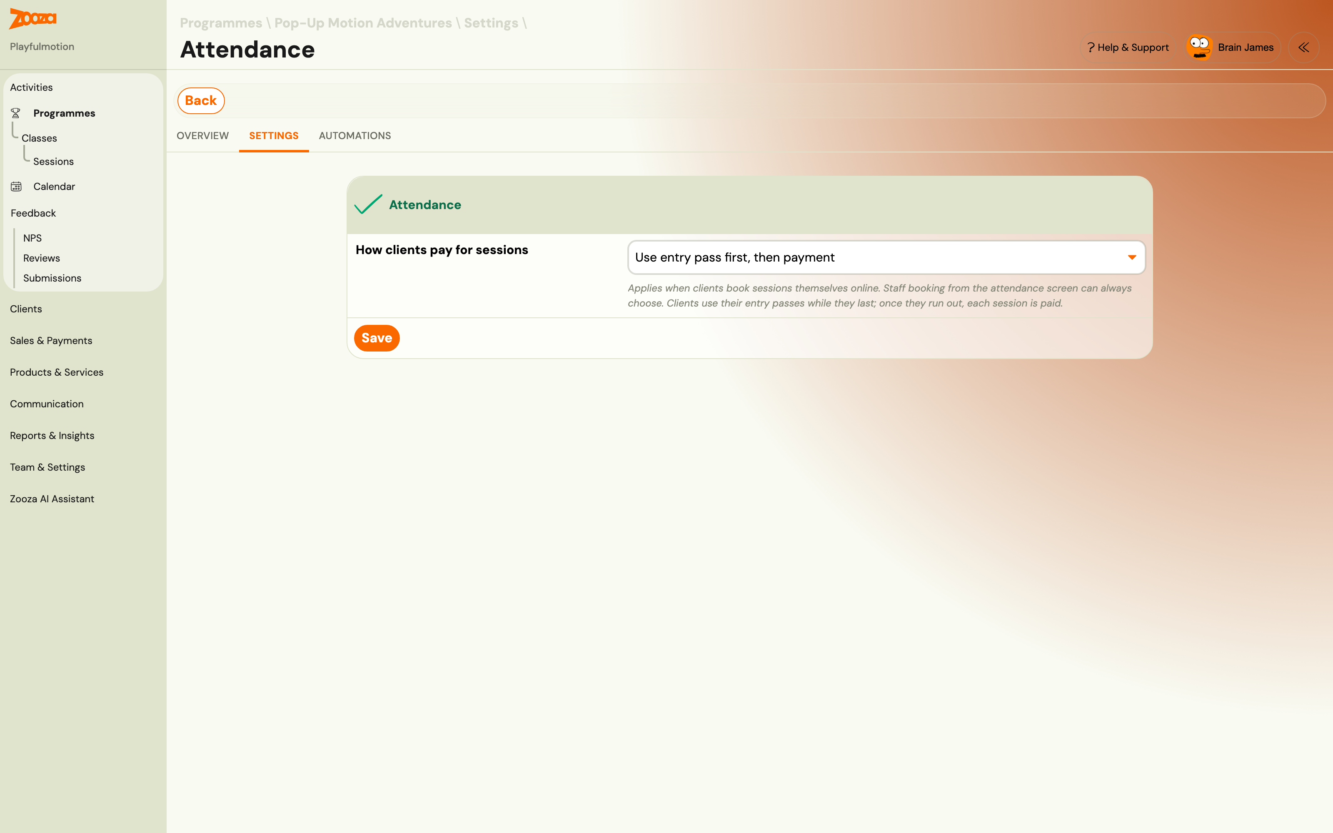Click the Back button
Screen dimensions: 1333x833
pyautogui.click(x=201, y=101)
